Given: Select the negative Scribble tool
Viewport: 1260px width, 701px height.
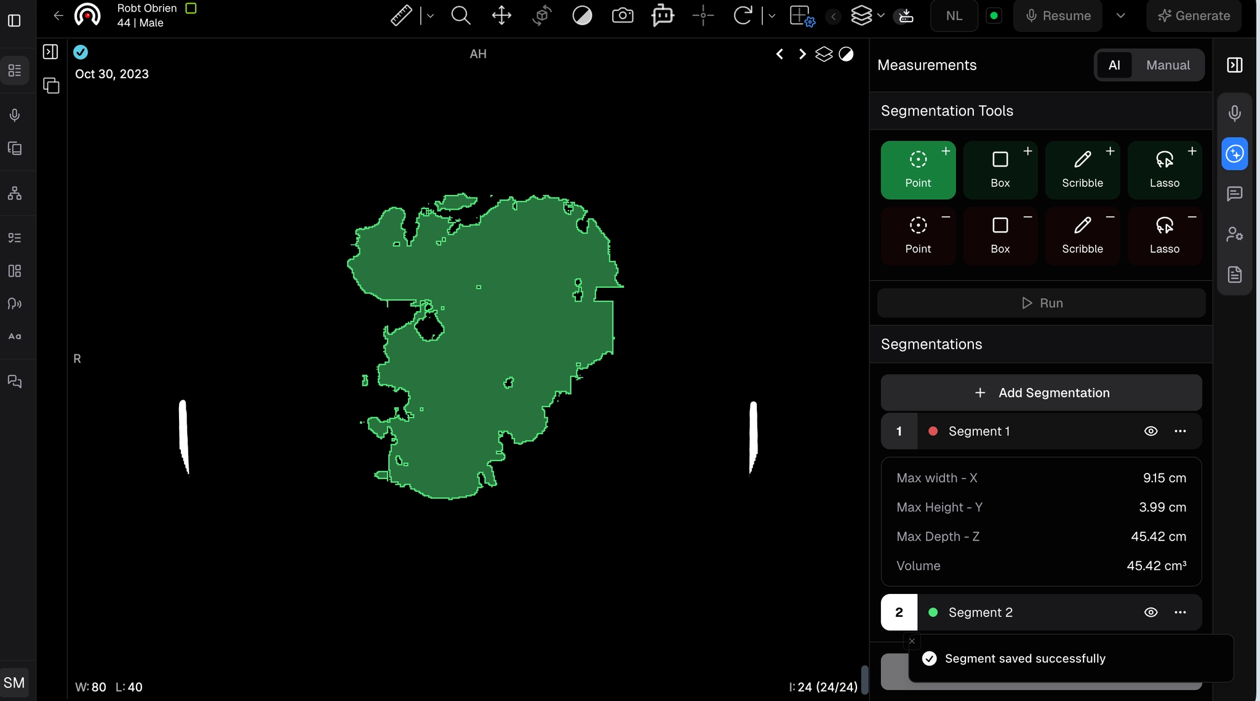Looking at the screenshot, I should (1082, 236).
